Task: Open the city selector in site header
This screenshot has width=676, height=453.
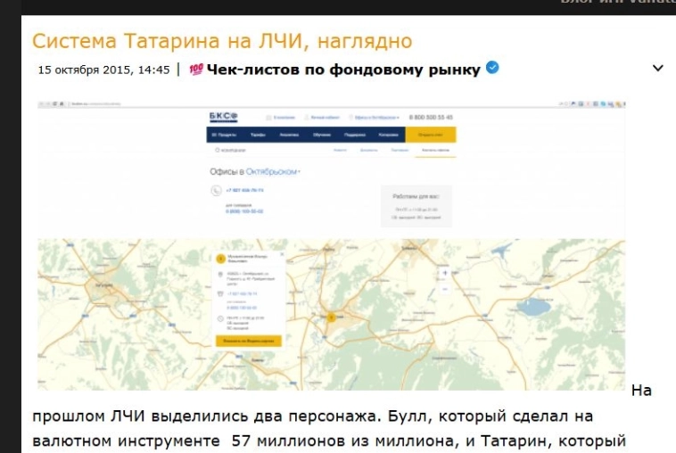Action: click(376, 117)
